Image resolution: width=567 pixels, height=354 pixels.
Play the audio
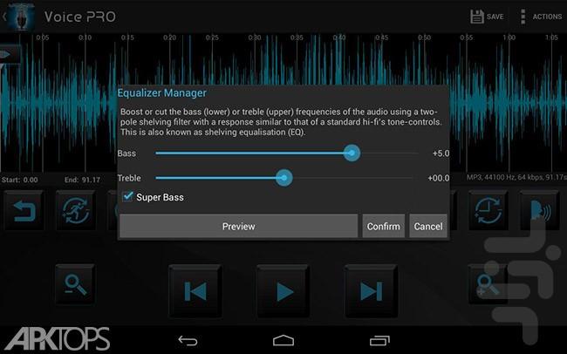coord(283,291)
